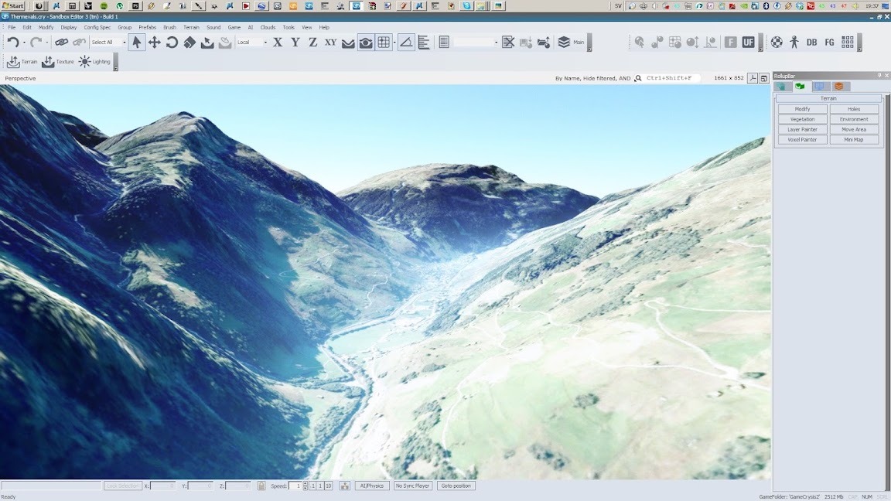Click the F freeze physics icon

731,42
